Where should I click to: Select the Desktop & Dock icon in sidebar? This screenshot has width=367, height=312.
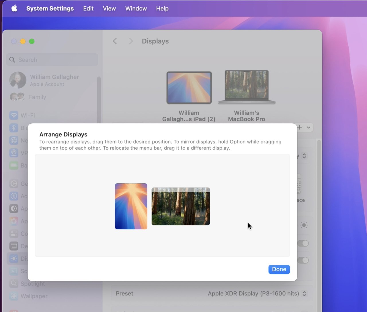tap(14, 246)
